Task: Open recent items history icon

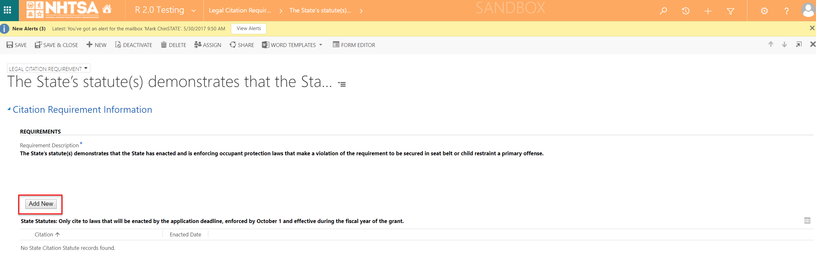Action: [686, 11]
